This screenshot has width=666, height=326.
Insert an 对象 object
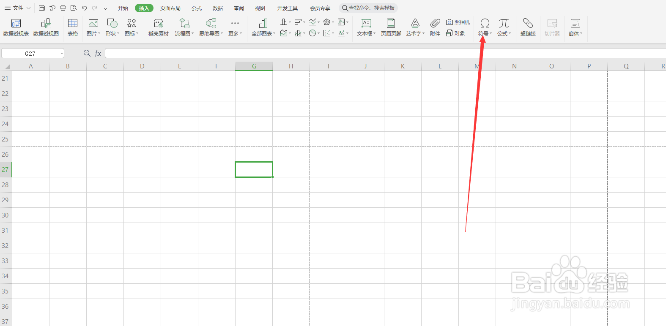point(455,33)
